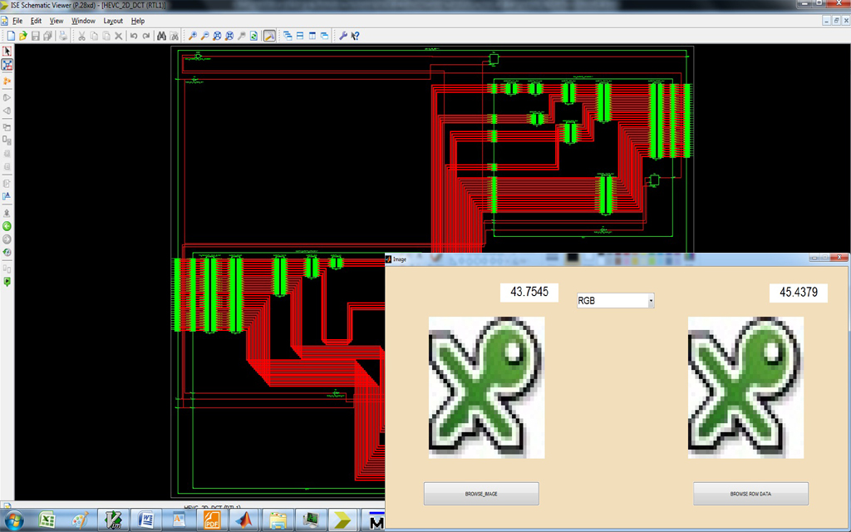Viewport: 851px width, 532px height.
Task: Click the right frog image preview
Action: point(745,387)
